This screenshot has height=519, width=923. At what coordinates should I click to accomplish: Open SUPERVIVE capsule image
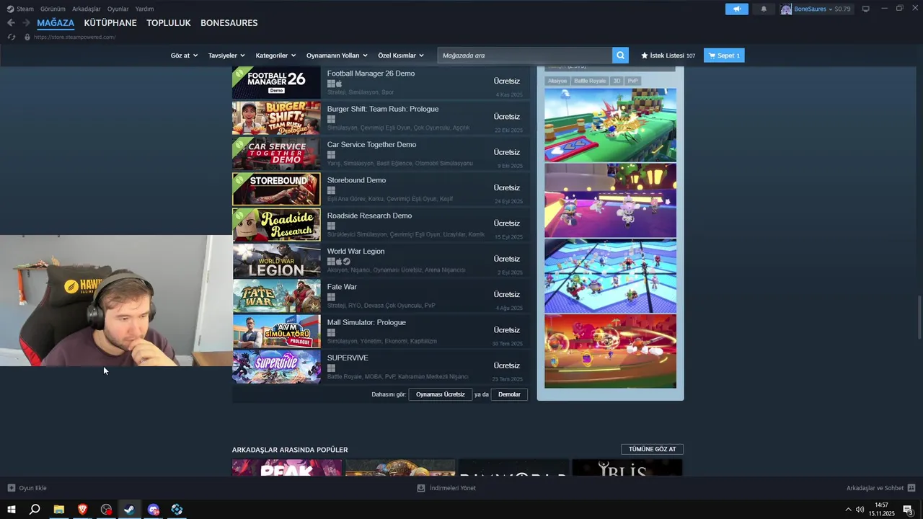(276, 366)
